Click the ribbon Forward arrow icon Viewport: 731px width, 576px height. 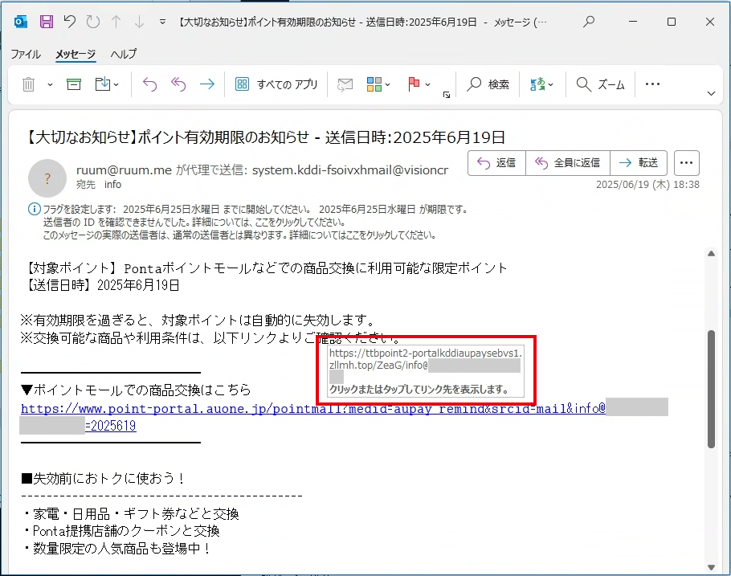tap(207, 84)
